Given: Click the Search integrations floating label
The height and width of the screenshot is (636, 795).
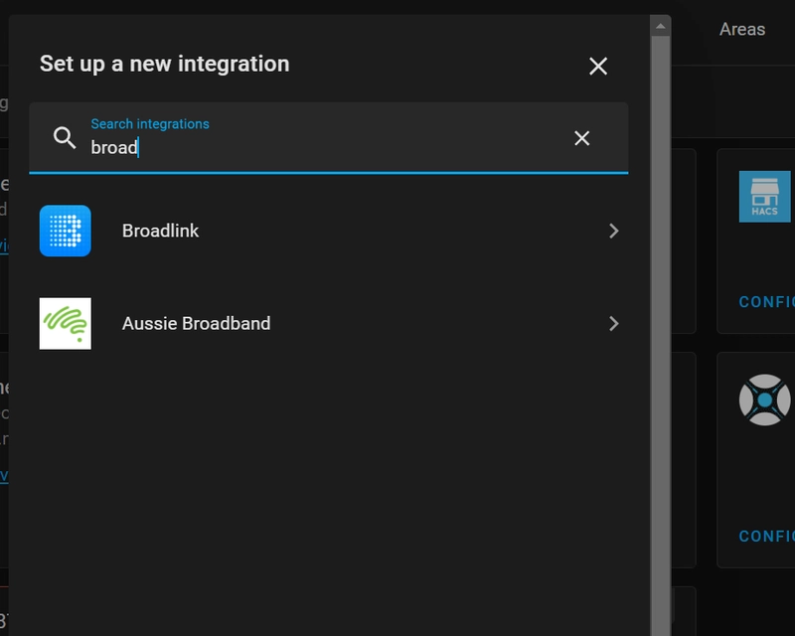Looking at the screenshot, I should 149,123.
